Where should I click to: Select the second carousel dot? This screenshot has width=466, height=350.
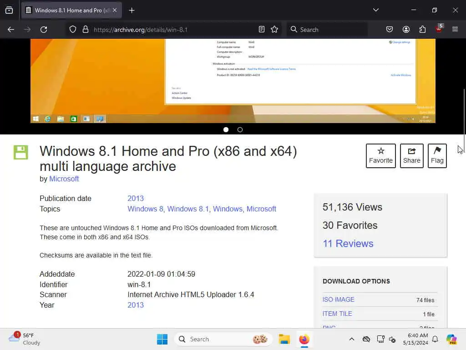pos(240,130)
